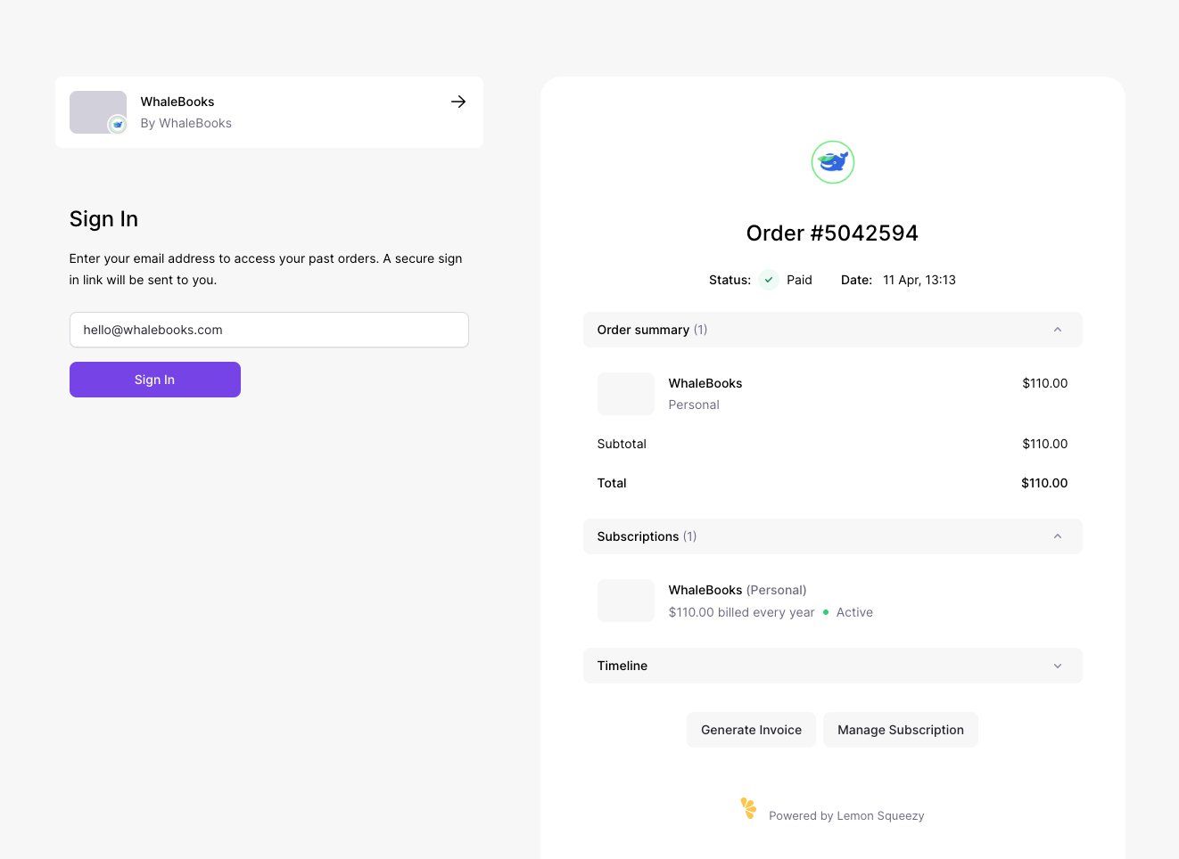Open Manage Subscription
Image resolution: width=1179 pixels, height=859 pixels.
(901, 730)
